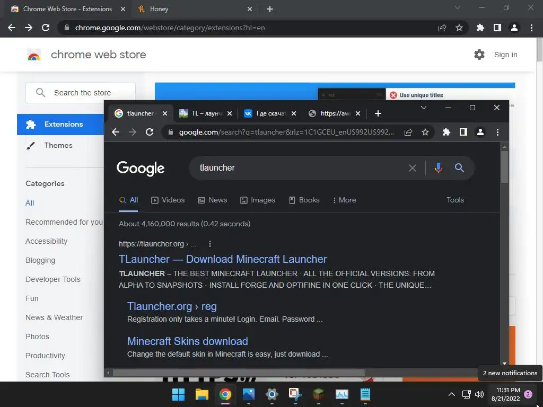The height and width of the screenshot is (407, 543).
Task: Toggle side panel in Google search window
Action: click(x=463, y=132)
